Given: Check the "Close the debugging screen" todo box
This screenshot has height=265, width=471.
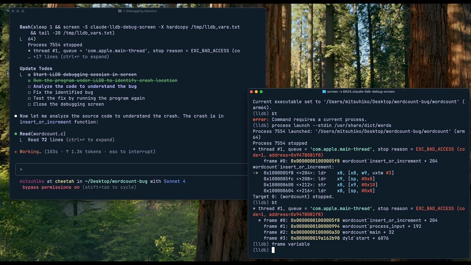Looking at the screenshot, I should tap(29, 104).
